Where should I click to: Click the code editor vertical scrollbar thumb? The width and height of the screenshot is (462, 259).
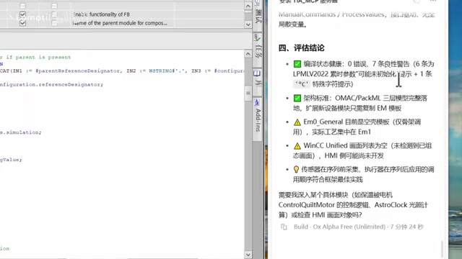pos(248,93)
